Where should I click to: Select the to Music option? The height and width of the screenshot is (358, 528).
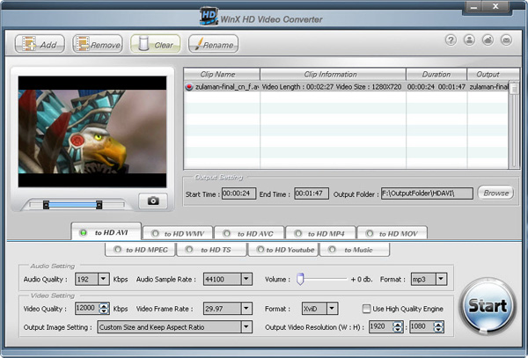pos(355,250)
